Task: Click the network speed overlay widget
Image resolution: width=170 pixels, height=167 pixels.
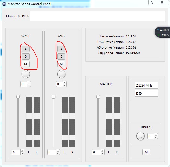Action: tap(162, 32)
